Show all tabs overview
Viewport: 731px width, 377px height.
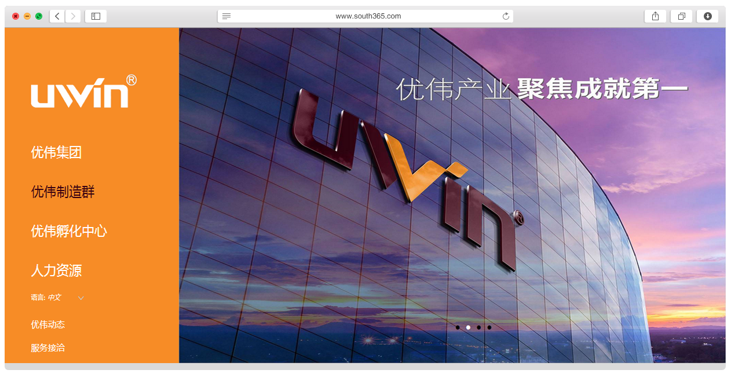click(x=681, y=16)
